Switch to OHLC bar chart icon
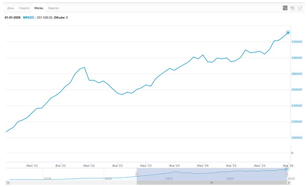This screenshot has width=308, height=187. [300, 8]
